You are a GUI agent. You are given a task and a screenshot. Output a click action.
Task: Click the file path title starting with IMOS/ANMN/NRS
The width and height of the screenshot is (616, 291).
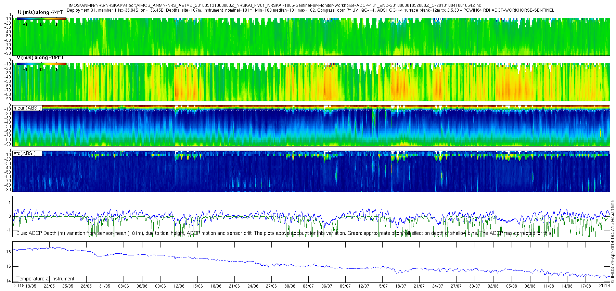274,5
